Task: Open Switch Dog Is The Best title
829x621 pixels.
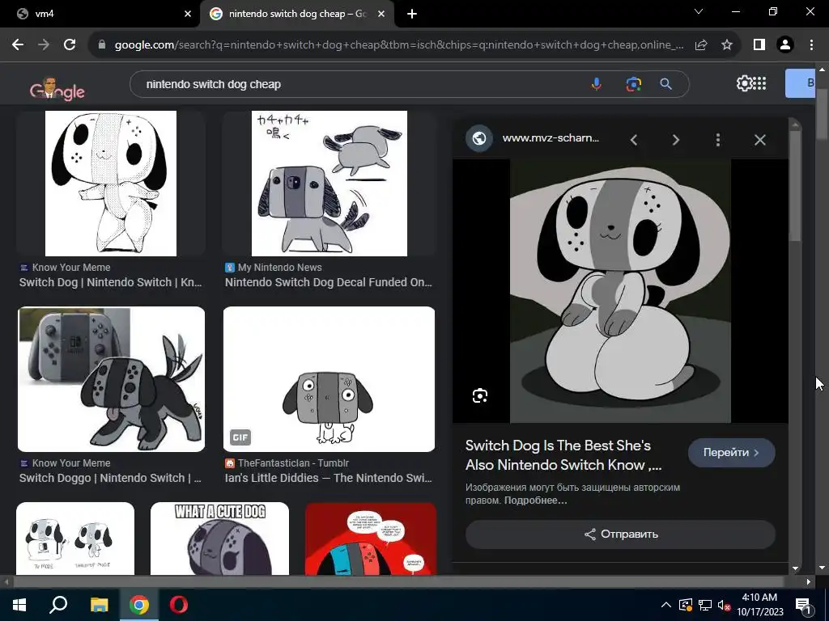Action: [563, 455]
